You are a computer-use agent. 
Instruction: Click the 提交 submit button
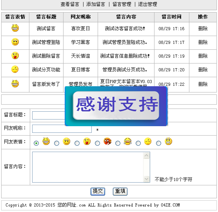point(98,192)
